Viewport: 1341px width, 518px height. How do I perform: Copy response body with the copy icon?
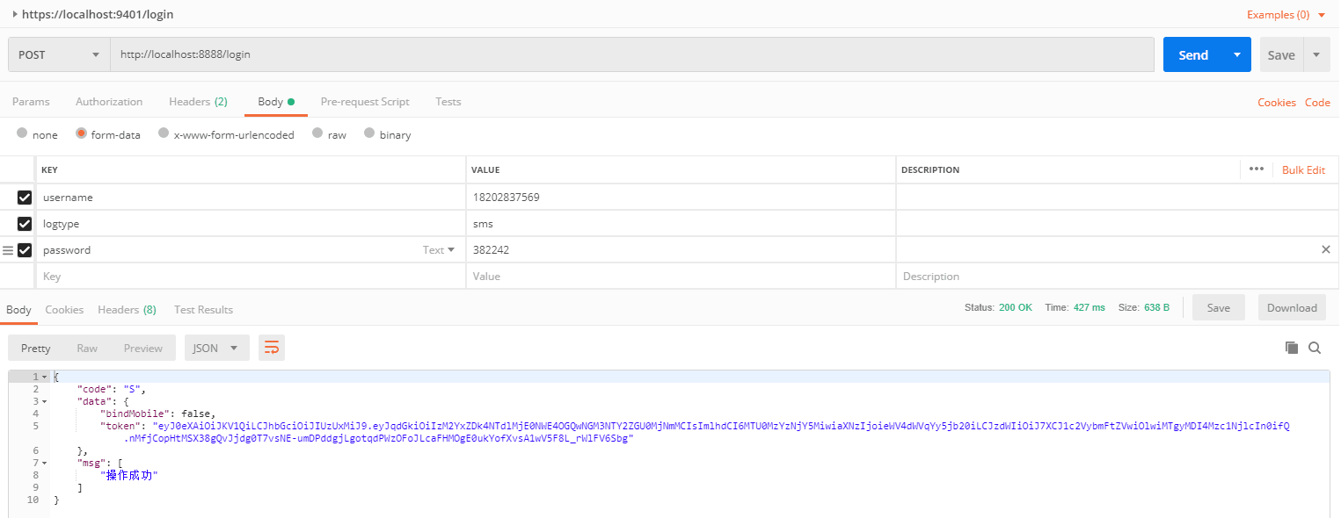[1292, 348]
